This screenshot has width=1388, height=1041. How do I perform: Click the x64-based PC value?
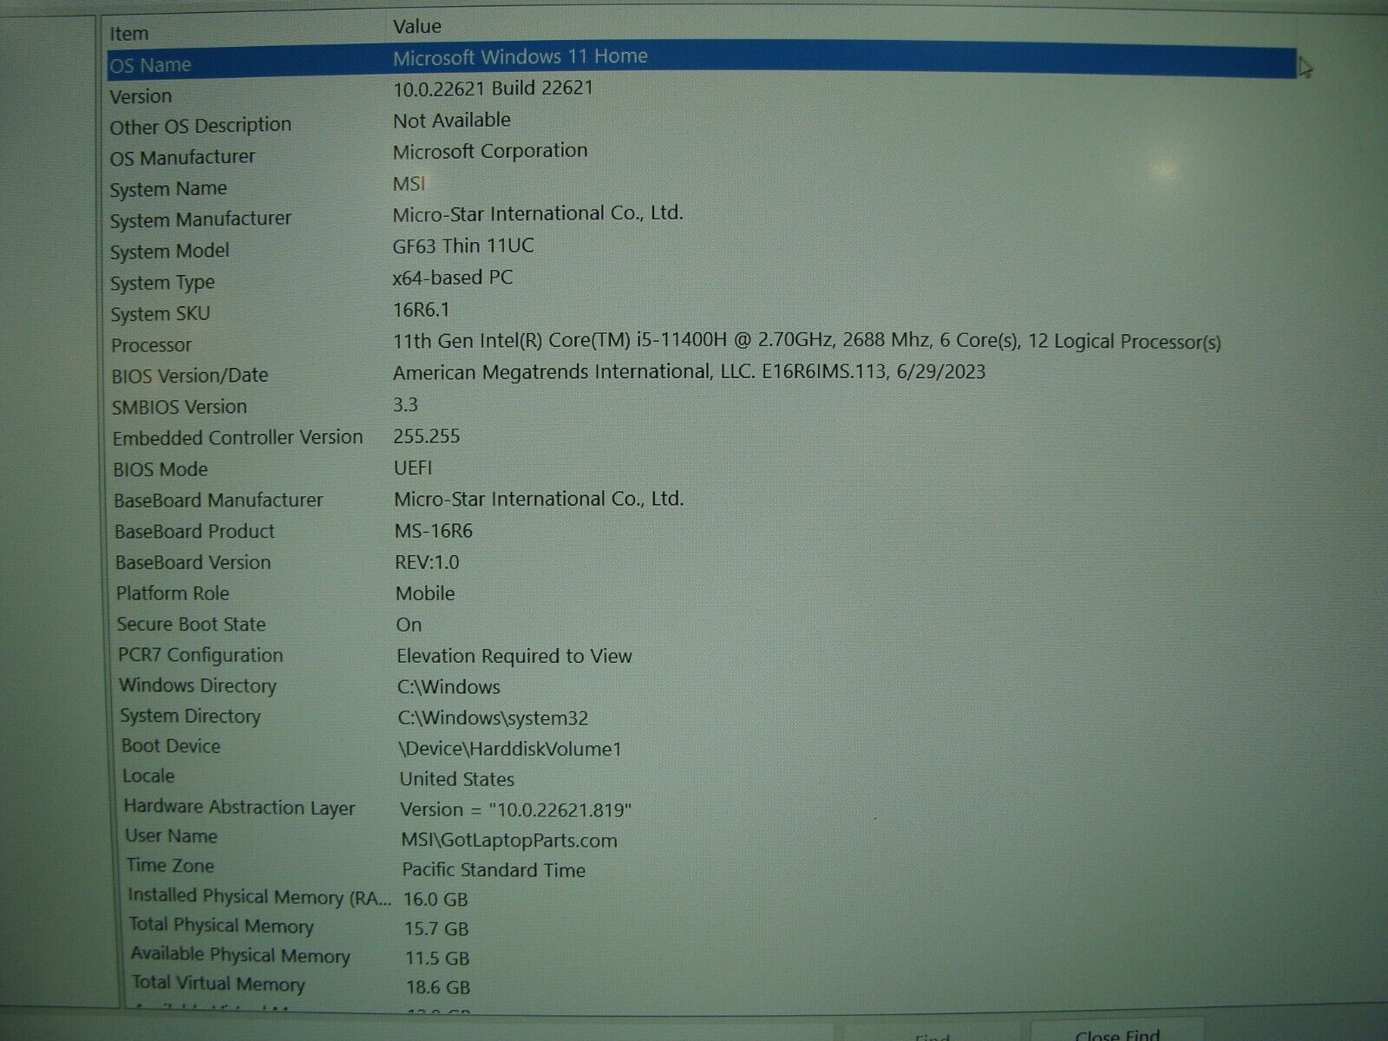coord(453,278)
